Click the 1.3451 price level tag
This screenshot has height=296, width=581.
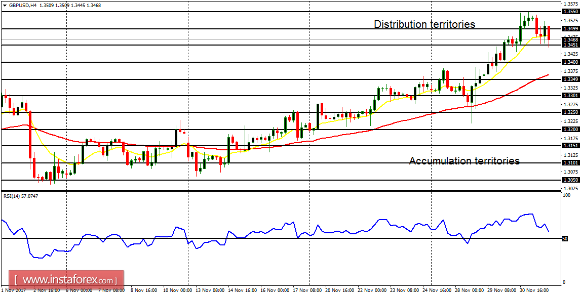(570, 45)
